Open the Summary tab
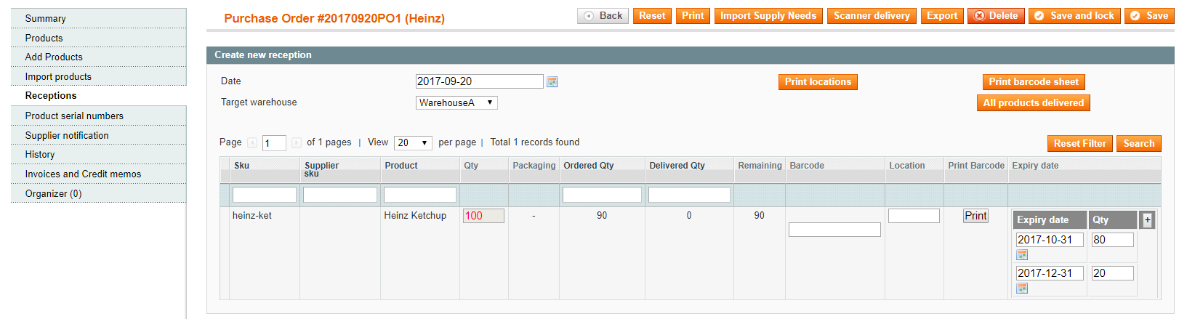Image resolution: width=1179 pixels, height=319 pixels. coord(99,18)
